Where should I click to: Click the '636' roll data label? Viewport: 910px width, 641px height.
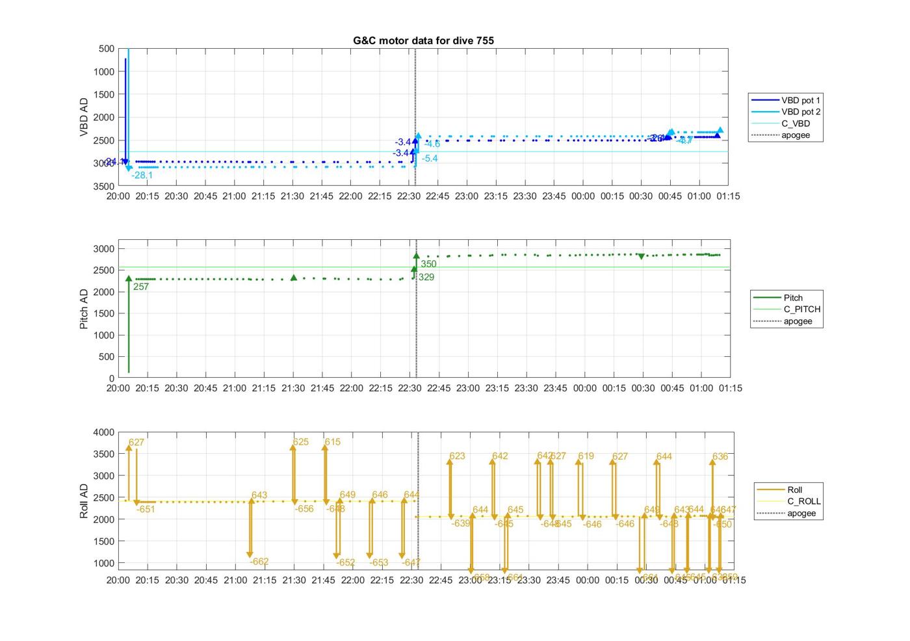(720, 457)
